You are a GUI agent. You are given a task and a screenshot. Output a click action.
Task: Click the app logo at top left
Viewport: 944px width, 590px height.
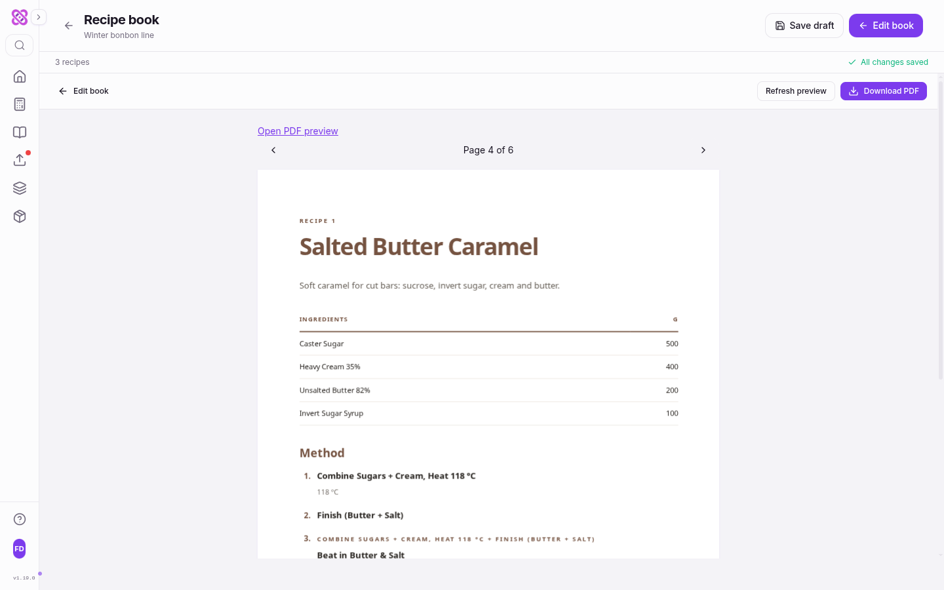[x=20, y=17]
